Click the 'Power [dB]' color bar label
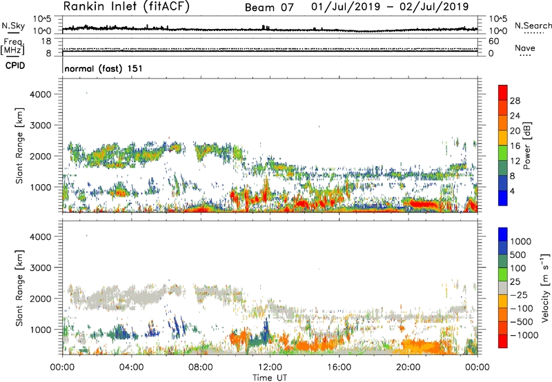The image size is (552, 382). [527, 145]
